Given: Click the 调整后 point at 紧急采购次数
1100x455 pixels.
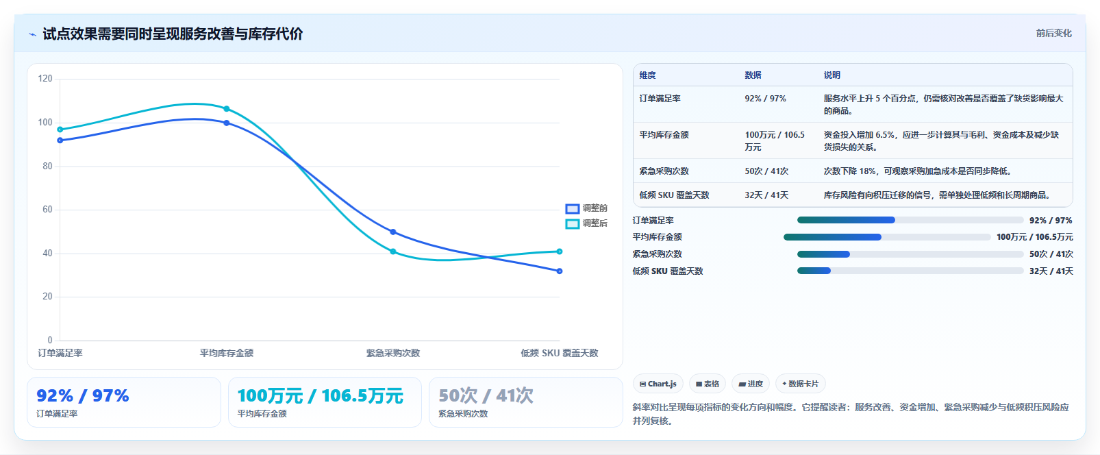Looking at the screenshot, I should [x=393, y=251].
